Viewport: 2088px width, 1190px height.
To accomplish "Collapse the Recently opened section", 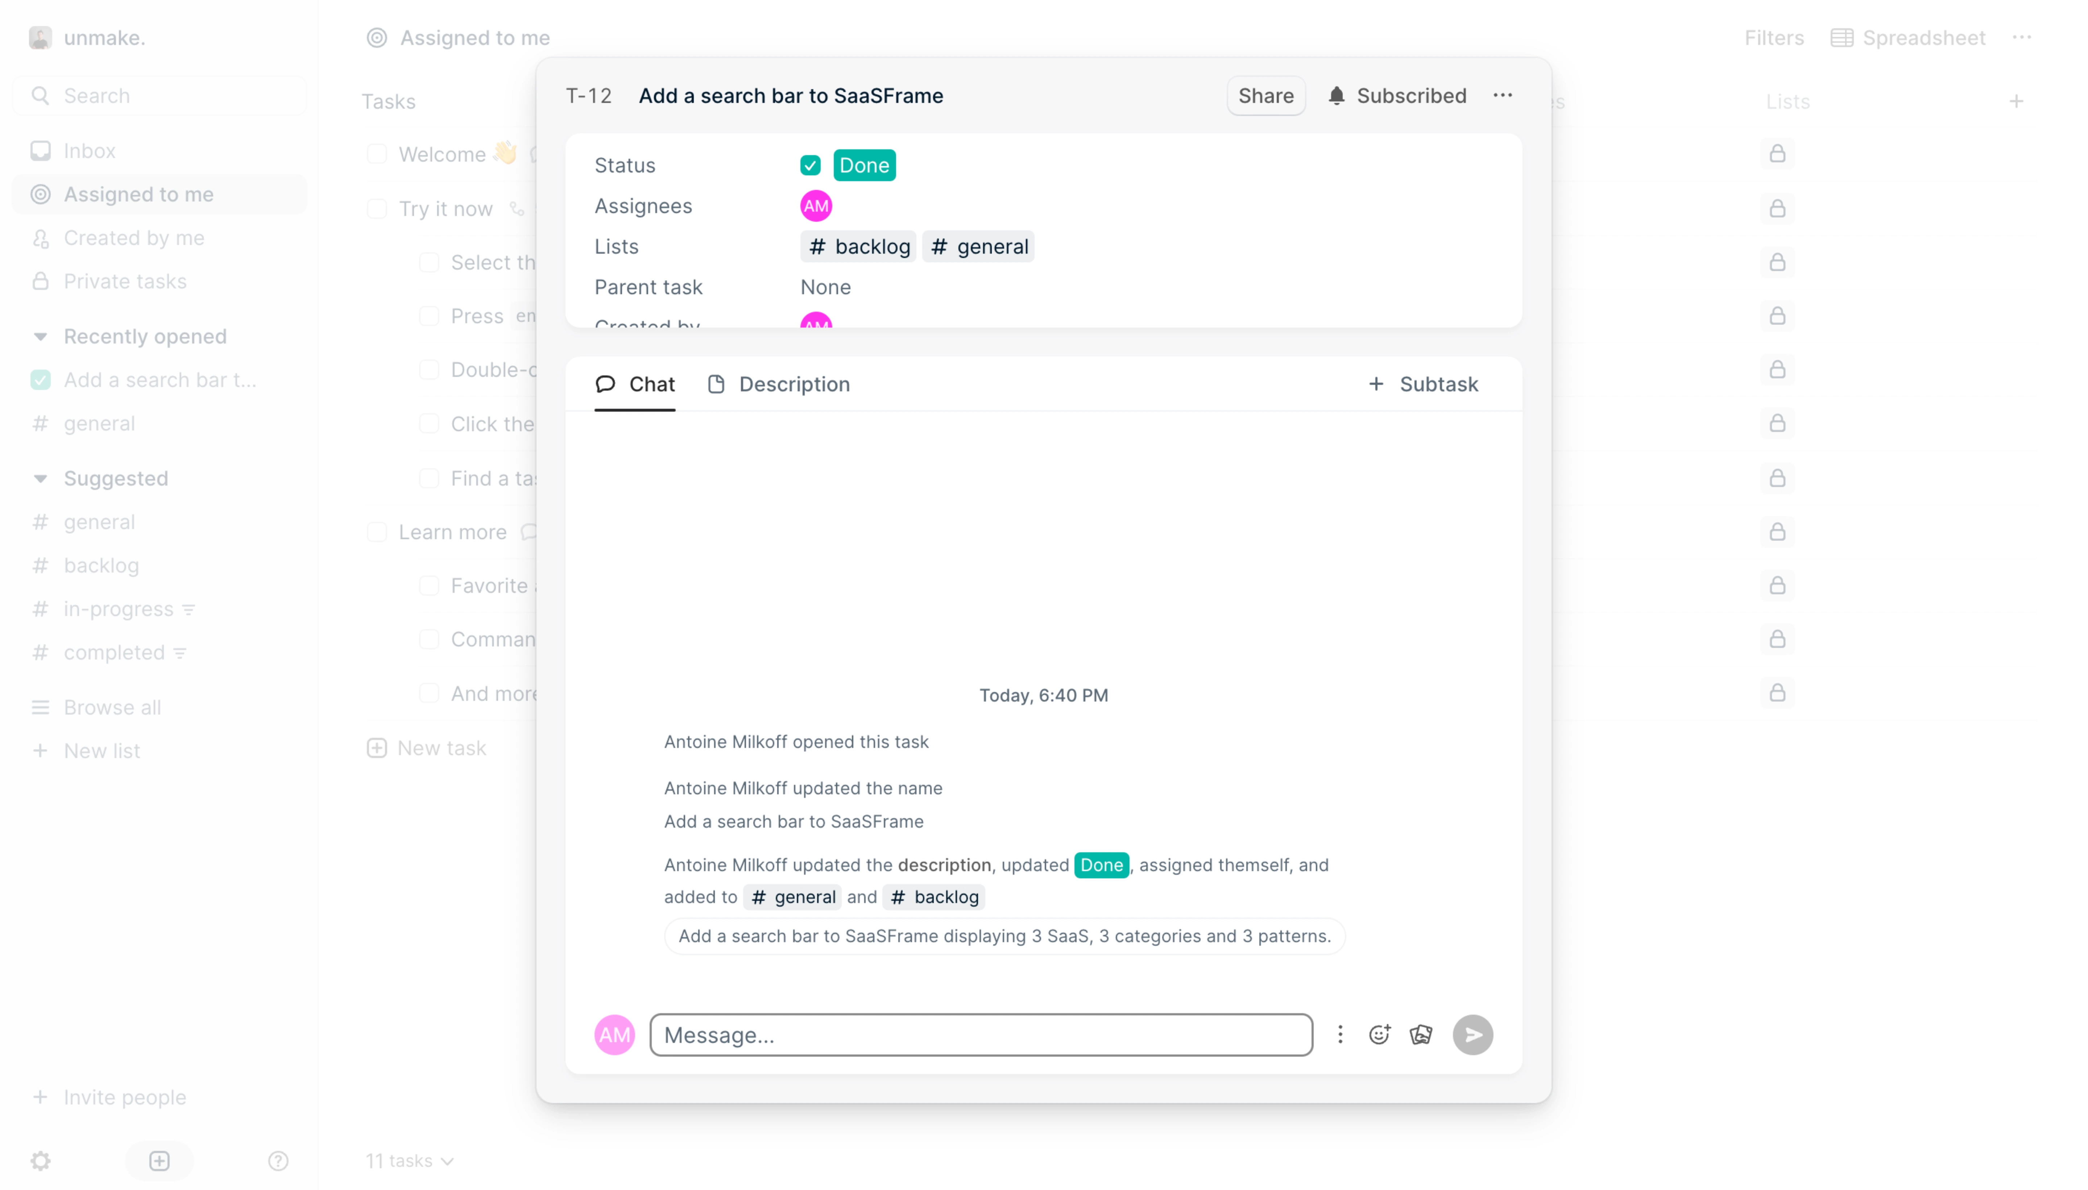I will point(40,337).
